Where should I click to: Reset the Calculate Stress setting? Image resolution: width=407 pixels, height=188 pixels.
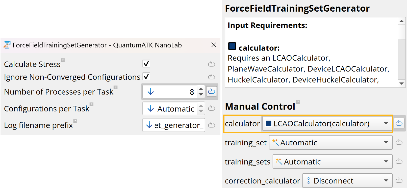pyautogui.click(x=211, y=64)
